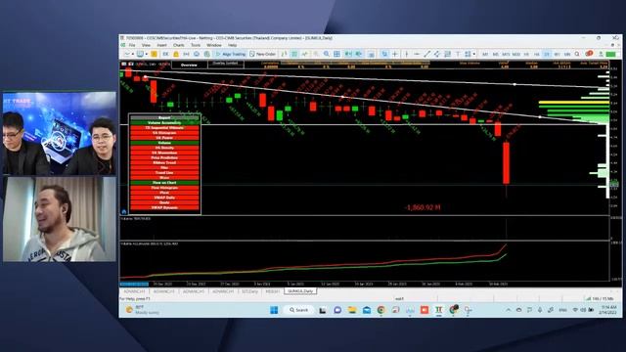The width and height of the screenshot is (626, 352).
Task: Toggle the Trend Line indicator
Action: (164, 172)
